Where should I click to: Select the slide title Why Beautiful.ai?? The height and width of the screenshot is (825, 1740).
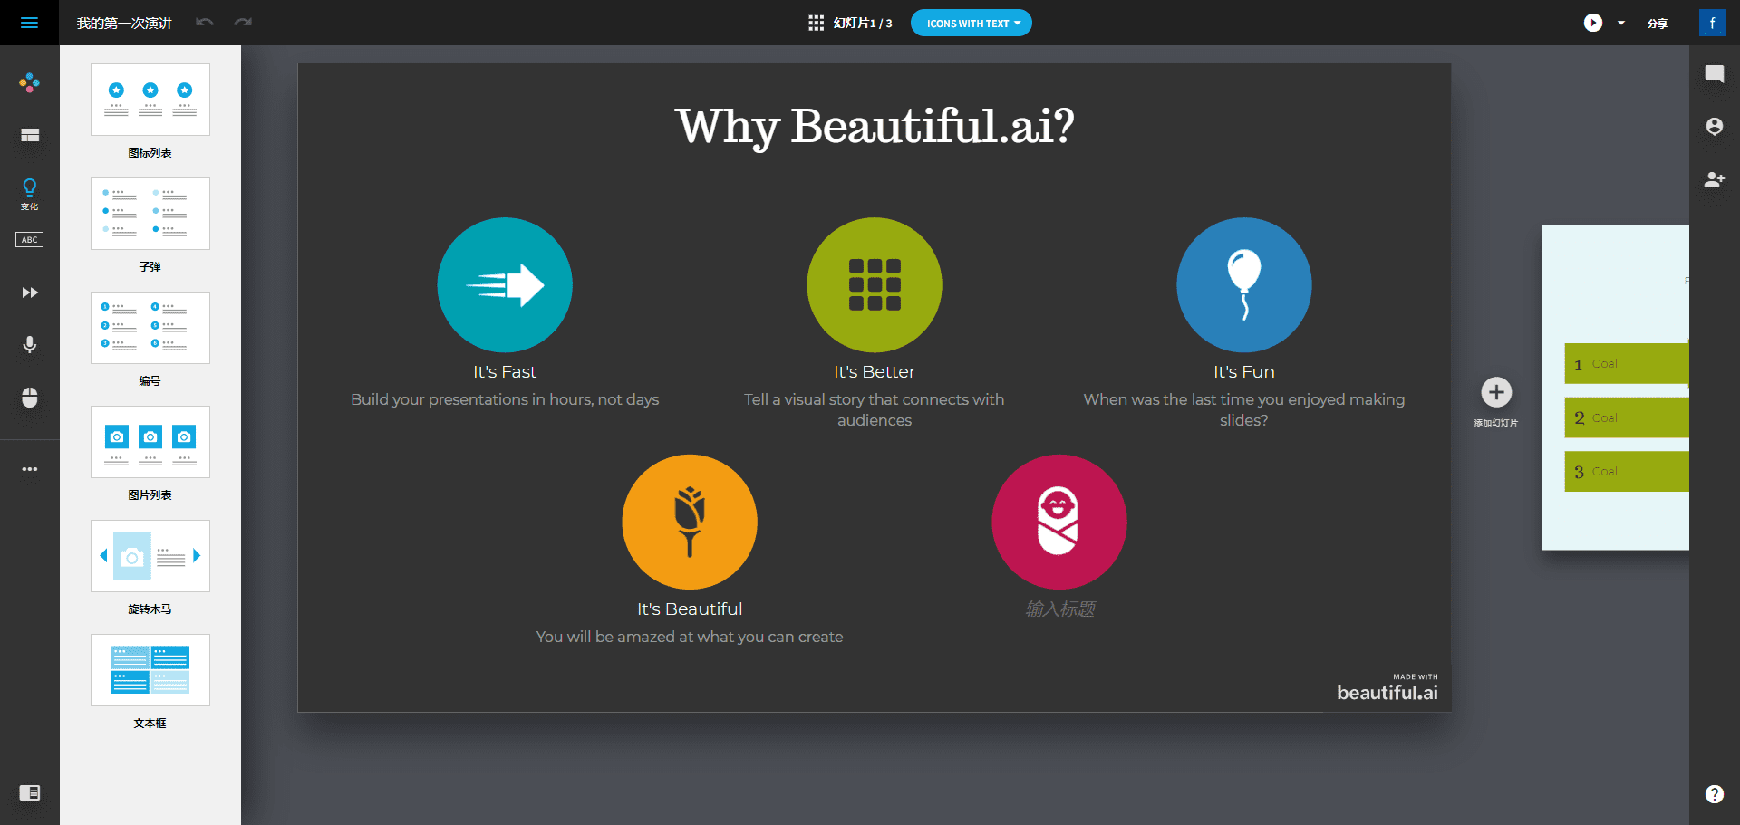tap(875, 127)
